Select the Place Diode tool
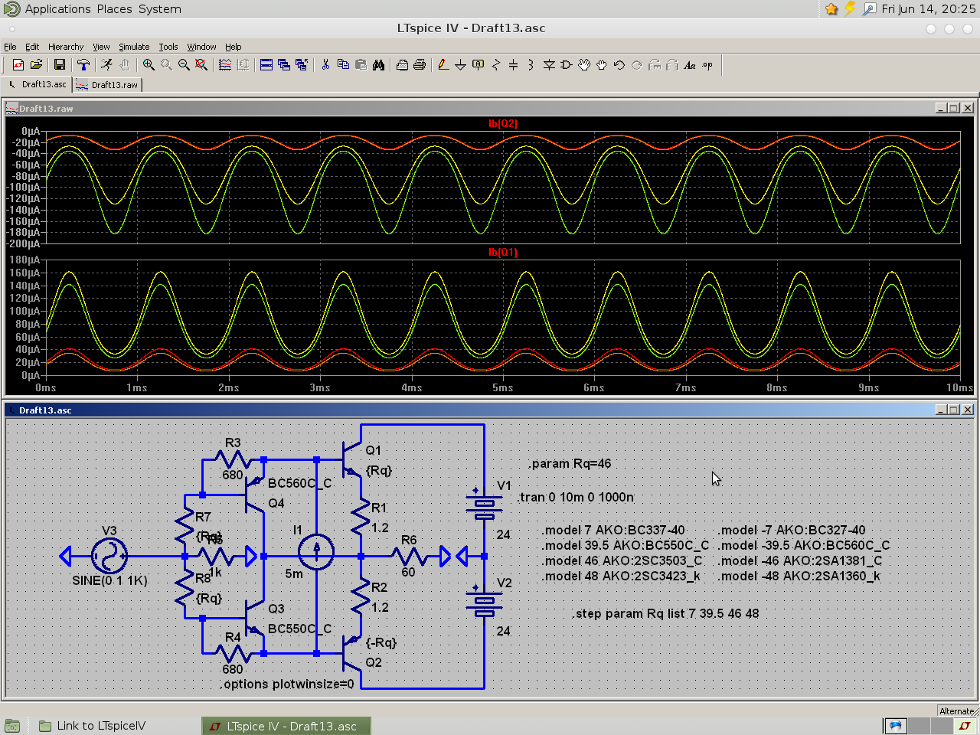This screenshot has height=735, width=980. 549,65
